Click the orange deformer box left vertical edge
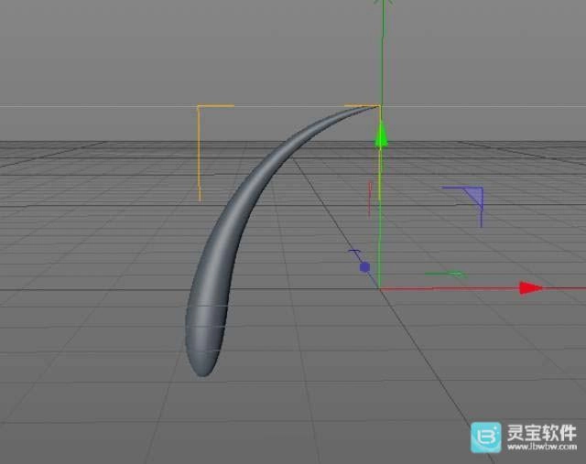 pos(200,156)
